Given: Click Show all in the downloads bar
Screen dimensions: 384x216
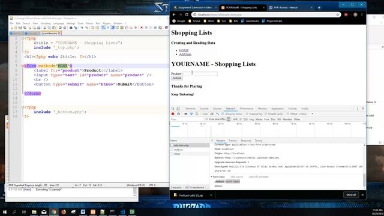Looking at the screenshot, I should pyautogui.click(x=351, y=194).
